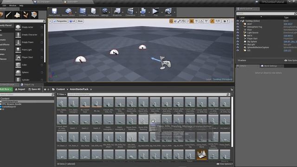Viewport: 297px width, 167px height.
Task: Click the Content Browser asset scrollbar
Action: [x=232, y=122]
